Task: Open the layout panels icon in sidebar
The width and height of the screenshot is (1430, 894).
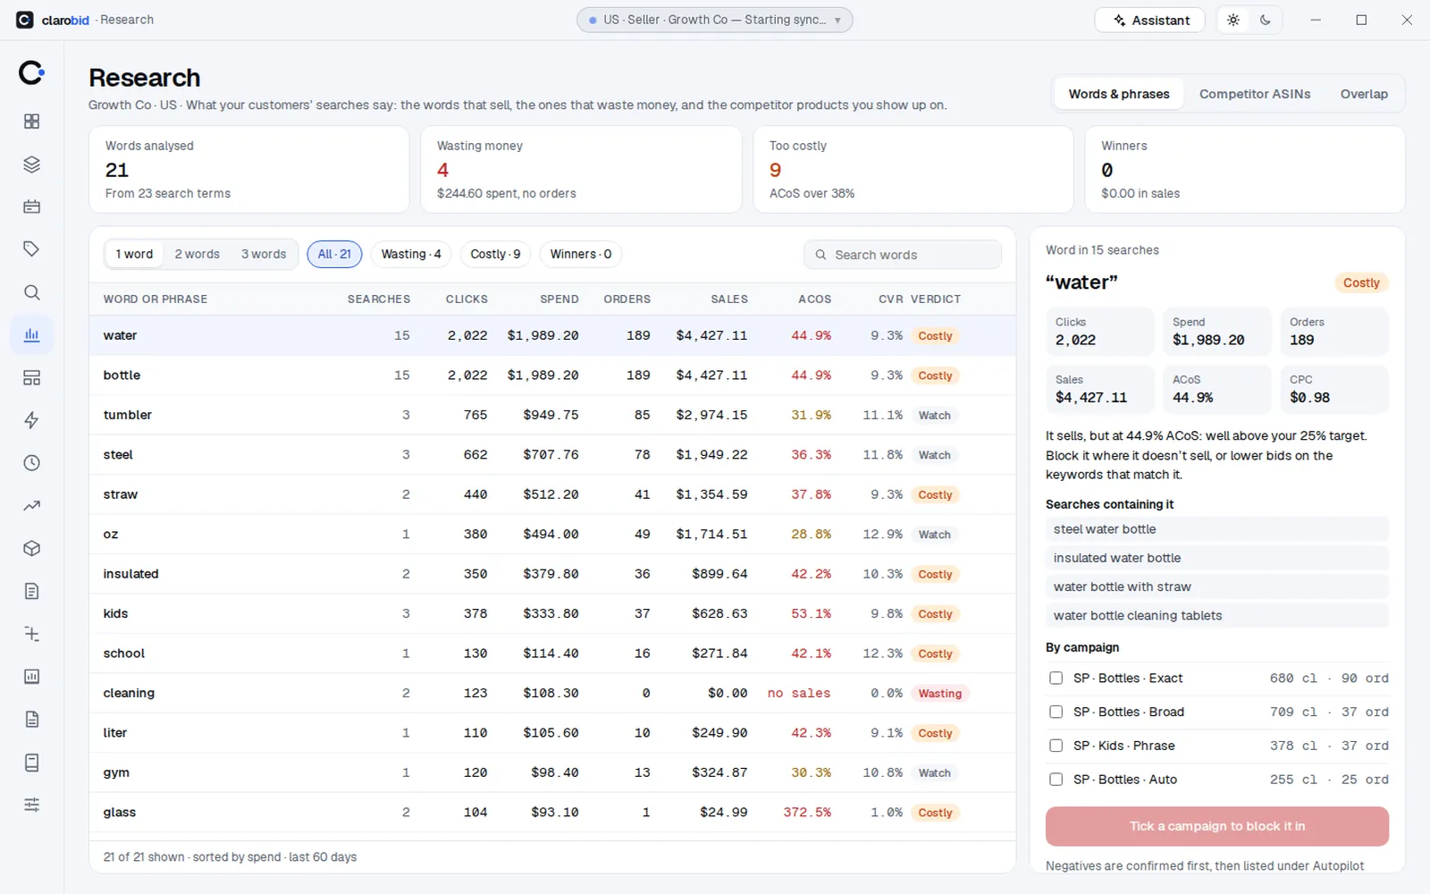Action: tap(31, 378)
